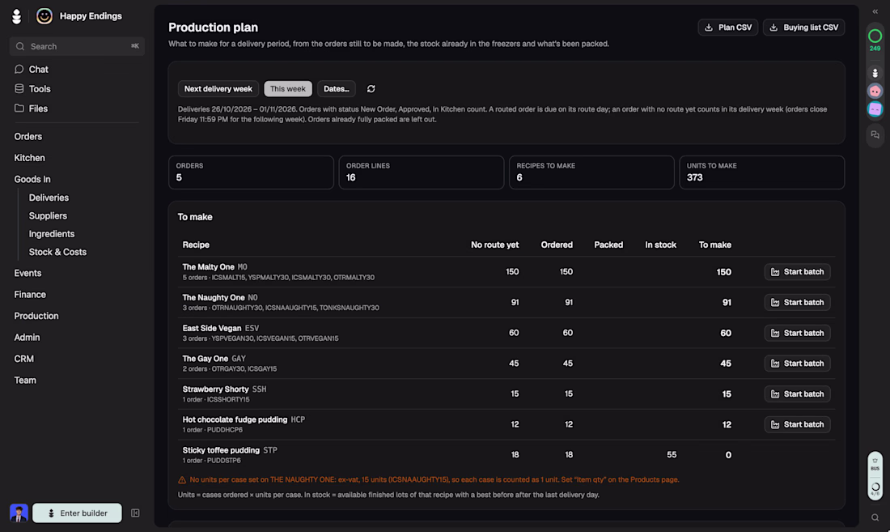Collapse the Goods In section

click(x=32, y=180)
